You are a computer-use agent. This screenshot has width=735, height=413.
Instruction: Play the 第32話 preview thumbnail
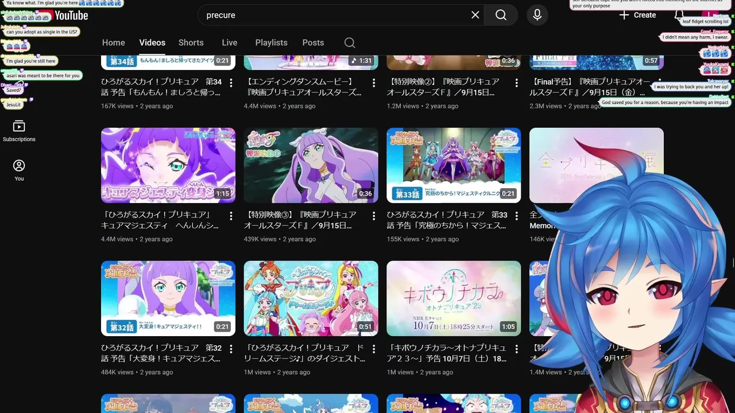tap(168, 298)
